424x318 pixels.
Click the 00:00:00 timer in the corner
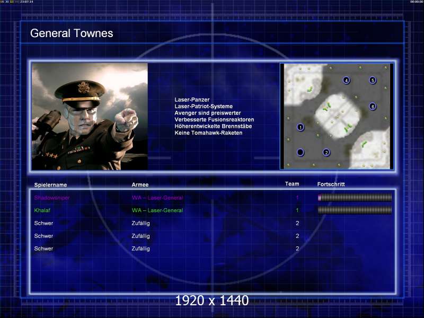[417, 2]
